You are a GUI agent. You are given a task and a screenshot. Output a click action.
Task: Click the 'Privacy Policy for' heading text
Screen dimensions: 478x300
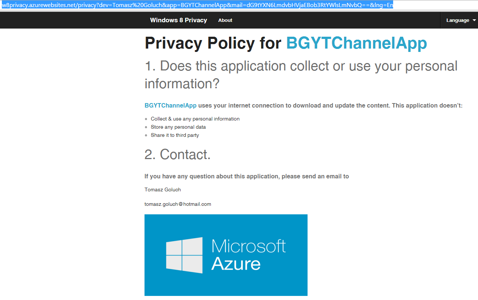[213, 43]
